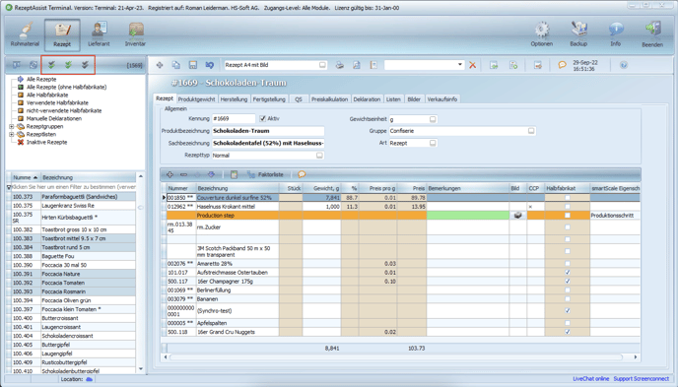This screenshot has height=387, width=678.
Task: Click the Produktbezeichnung input field
Action: coord(268,131)
